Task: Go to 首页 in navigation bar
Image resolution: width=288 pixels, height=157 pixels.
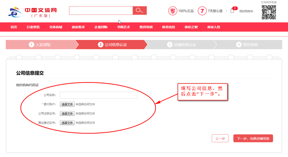Action: (14, 27)
